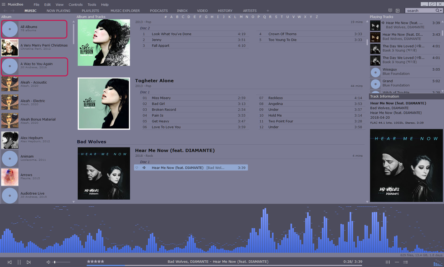Viewport: 444px width, 267px height.
Task: Open Album and Tracks panel header
Action: click(x=91, y=17)
